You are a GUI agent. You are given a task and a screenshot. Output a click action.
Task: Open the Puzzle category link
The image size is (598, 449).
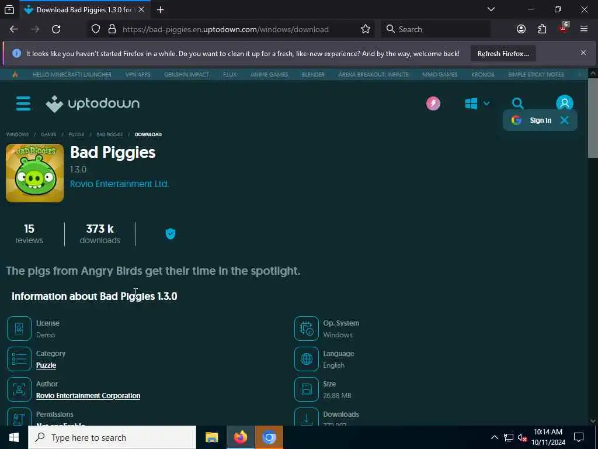click(x=46, y=365)
